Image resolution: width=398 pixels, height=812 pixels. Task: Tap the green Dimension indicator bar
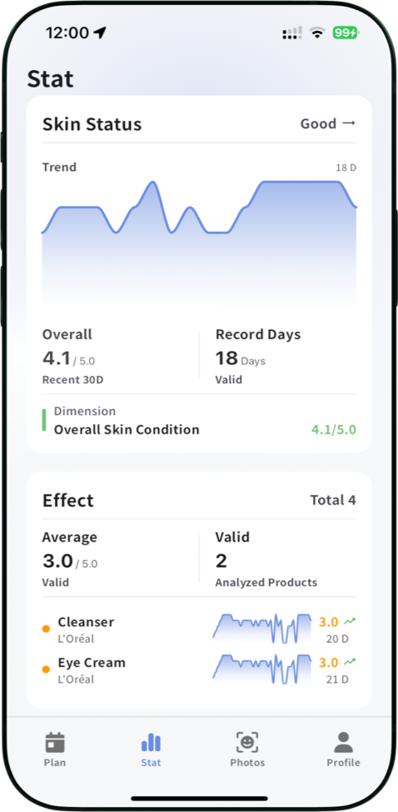click(44, 420)
